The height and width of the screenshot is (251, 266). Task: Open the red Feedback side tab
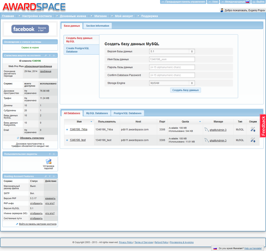pyautogui.click(x=263, y=126)
